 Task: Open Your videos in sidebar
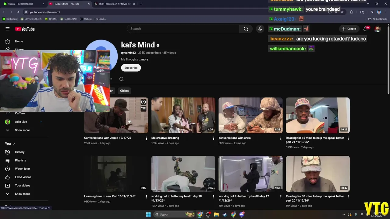click(x=23, y=186)
